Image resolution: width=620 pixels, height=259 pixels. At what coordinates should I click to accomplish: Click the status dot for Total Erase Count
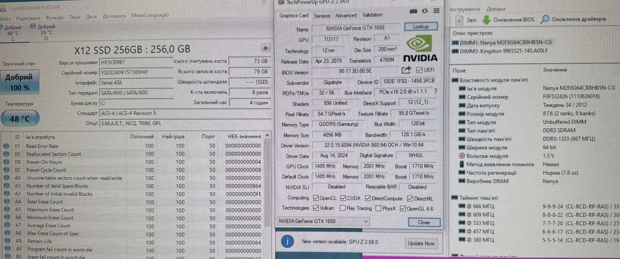[6, 201]
